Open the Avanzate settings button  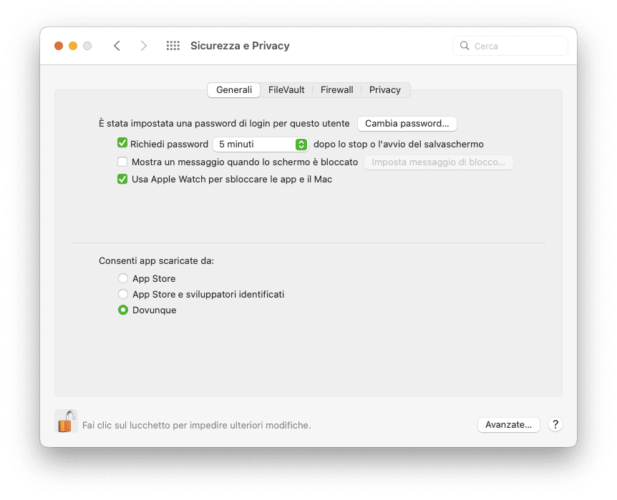(x=508, y=424)
